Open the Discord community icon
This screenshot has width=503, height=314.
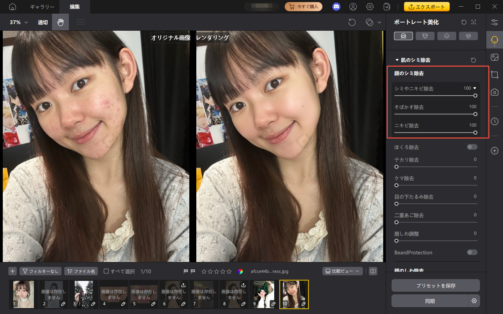pos(336,7)
